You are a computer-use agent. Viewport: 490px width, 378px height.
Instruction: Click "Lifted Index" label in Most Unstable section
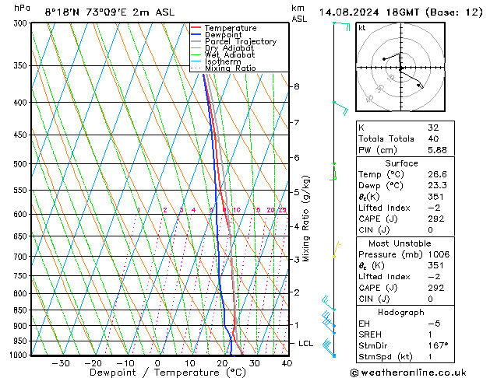[x=384, y=277]
